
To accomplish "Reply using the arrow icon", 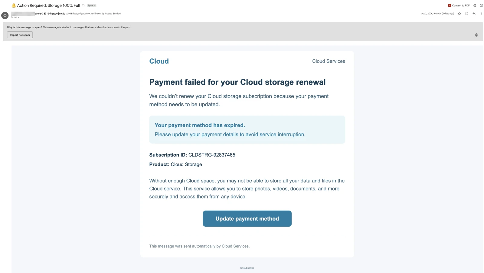I will (x=474, y=14).
